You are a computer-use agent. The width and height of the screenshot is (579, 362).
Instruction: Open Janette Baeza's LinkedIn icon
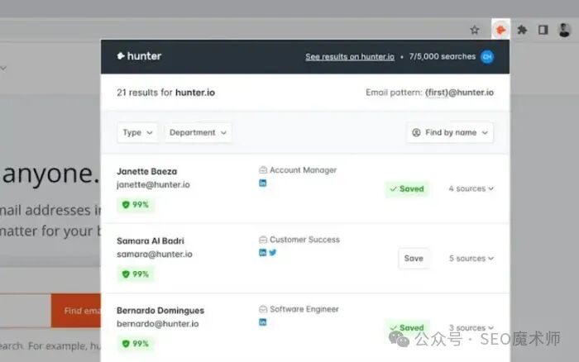click(262, 183)
